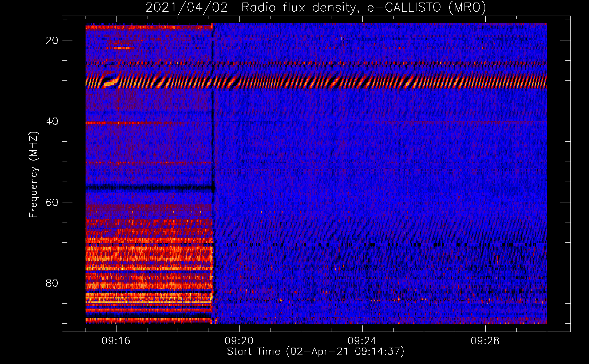Viewport: 589px width, 364px height.
Task: Click the frequency tick label 80
Action: click(52, 283)
